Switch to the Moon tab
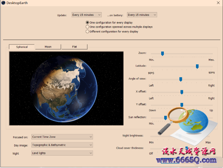Screen dimensions: 223x168 (x=48, y=47)
